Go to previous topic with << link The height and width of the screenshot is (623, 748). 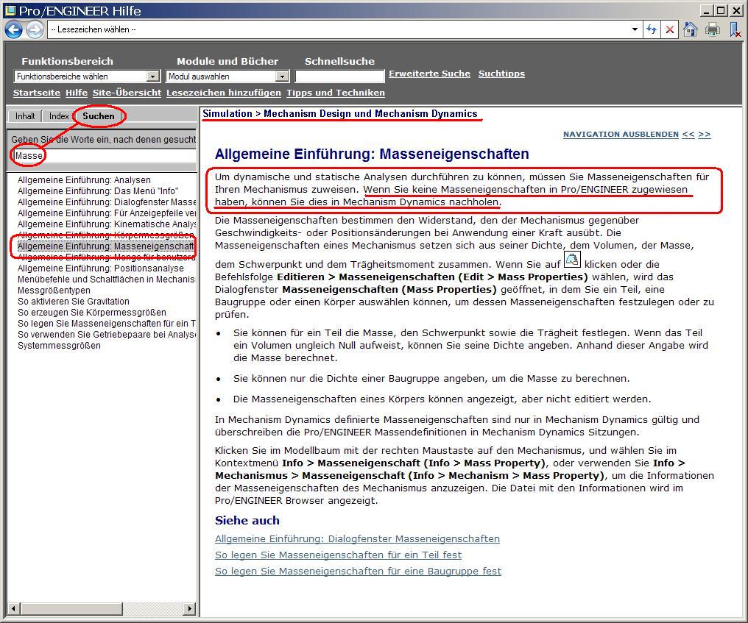click(x=688, y=135)
